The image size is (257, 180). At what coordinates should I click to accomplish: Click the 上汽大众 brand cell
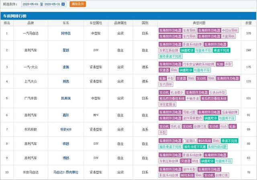(31, 81)
